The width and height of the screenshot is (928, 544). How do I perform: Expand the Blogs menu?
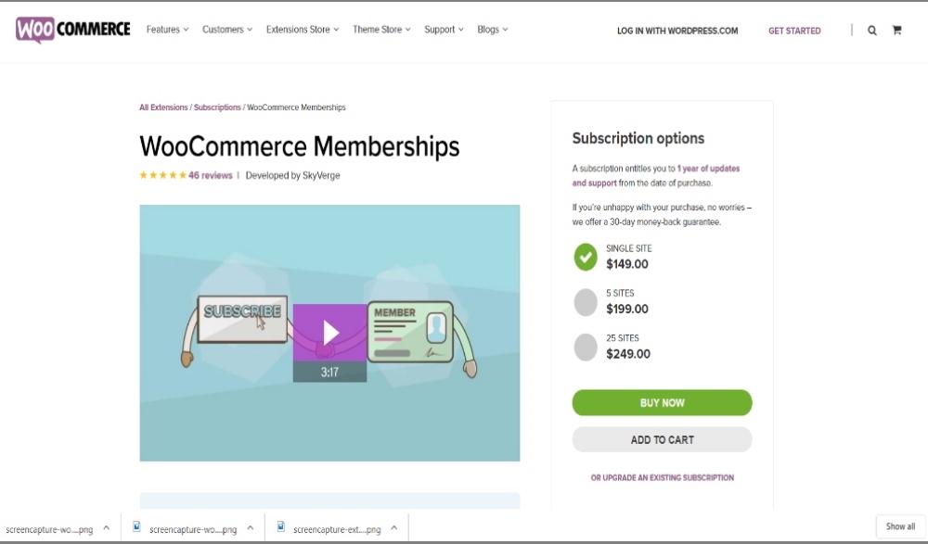[x=493, y=30]
